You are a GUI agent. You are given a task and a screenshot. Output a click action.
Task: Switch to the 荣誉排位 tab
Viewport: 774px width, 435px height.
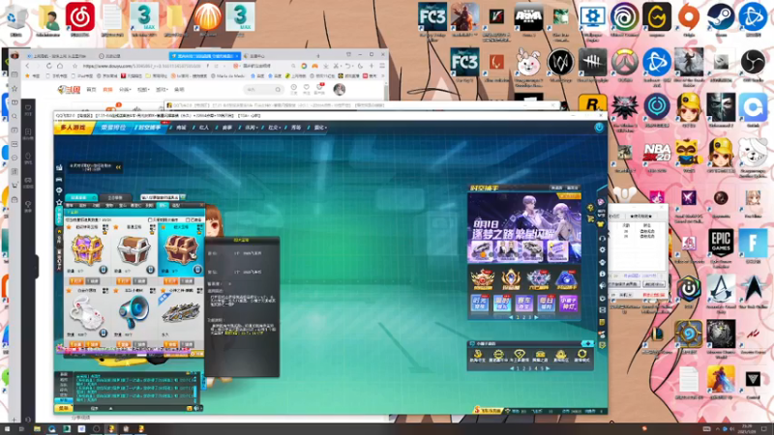coord(113,128)
